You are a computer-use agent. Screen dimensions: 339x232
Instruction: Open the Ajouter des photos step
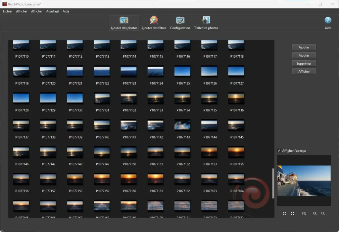click(x=124, y=23)
